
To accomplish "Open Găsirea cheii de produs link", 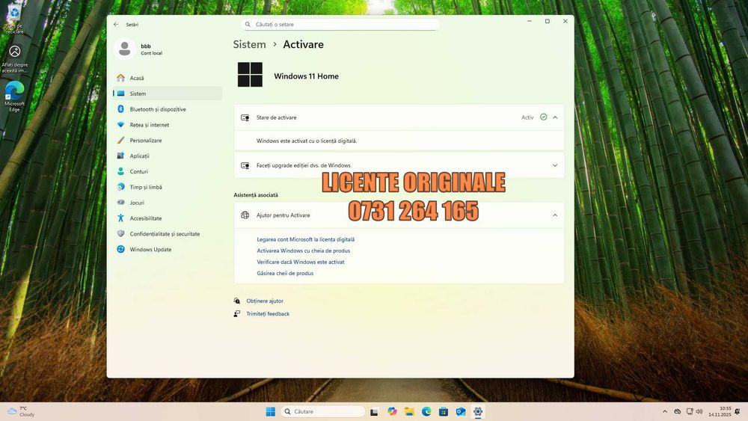I will 285,273.
